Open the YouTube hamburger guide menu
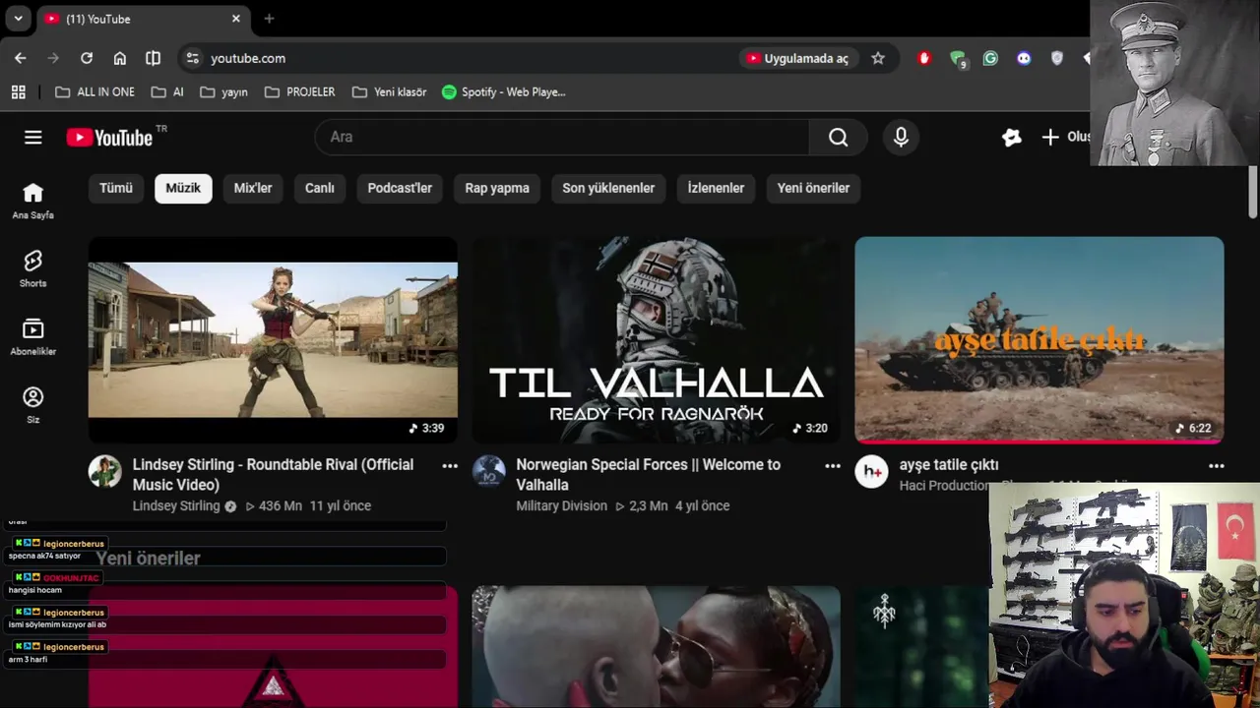Image resolution: width=1260 pixels, height=708 pixels. coord(33,138)
